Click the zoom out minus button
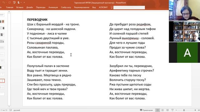Screen dimensions: 200x112 [176, 110]
